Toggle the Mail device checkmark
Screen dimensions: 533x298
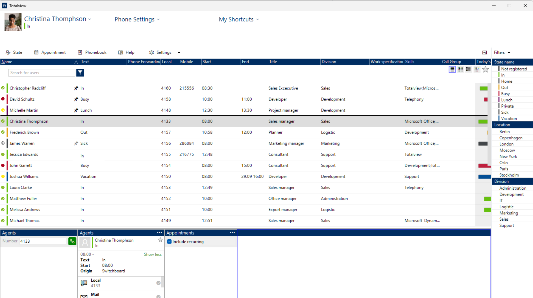pos(158,296)
